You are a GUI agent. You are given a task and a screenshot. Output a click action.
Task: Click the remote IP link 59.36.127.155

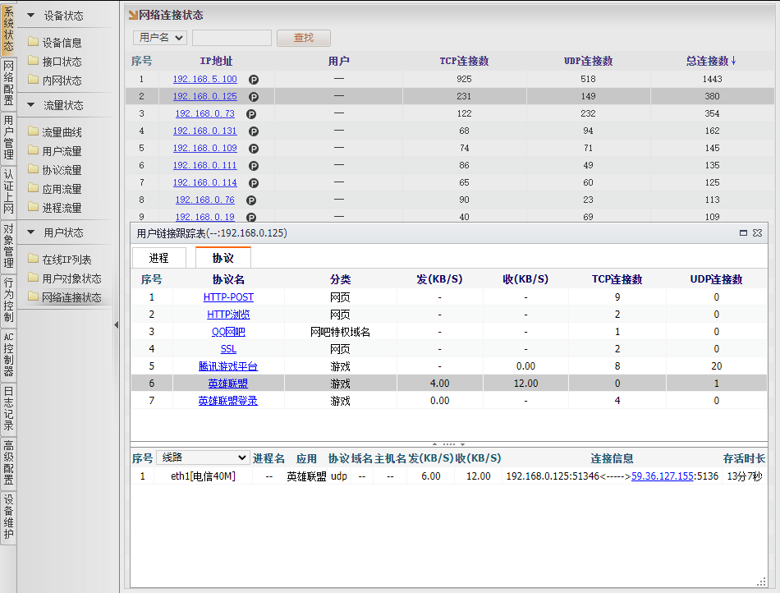tap(663, 476)
